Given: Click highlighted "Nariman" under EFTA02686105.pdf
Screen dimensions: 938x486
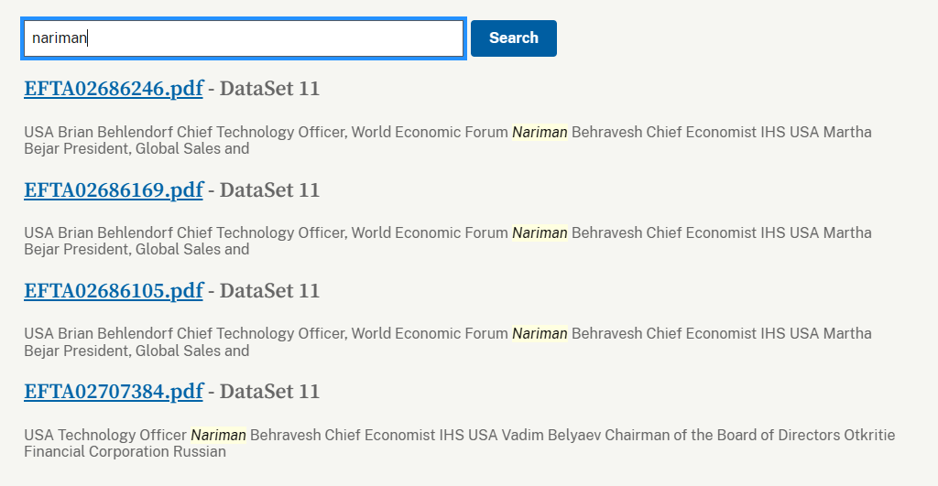Looking at the screenshot, I should [540, 334].
